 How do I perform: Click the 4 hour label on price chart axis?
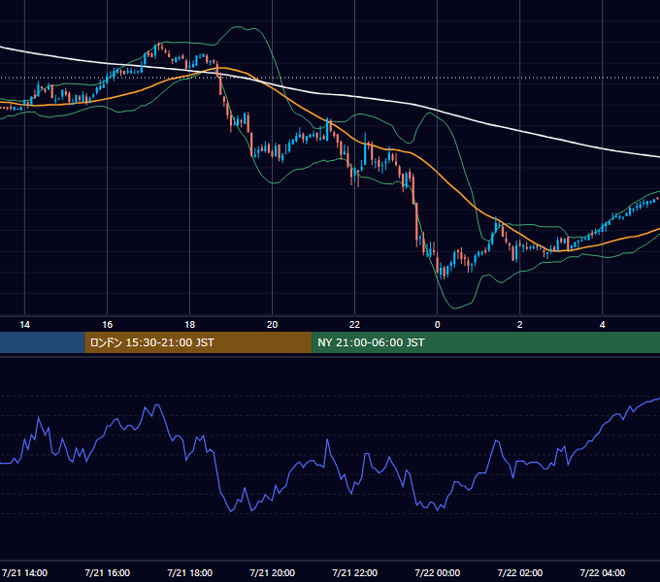[x=603, y=325]
